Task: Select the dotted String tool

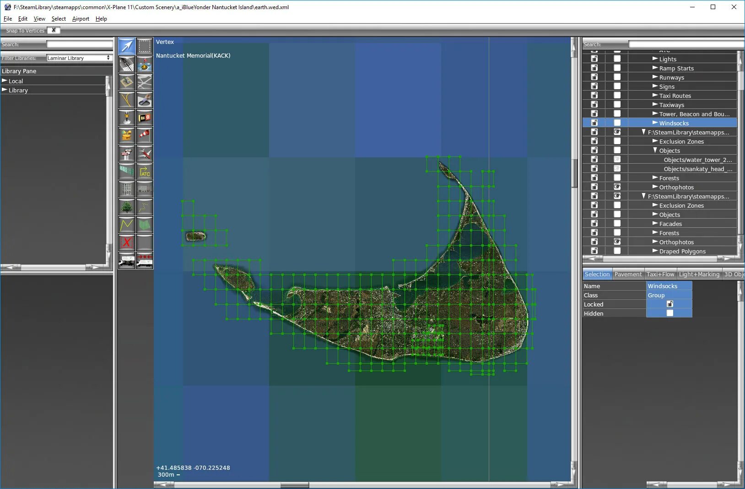Action: tap(145, 207)
